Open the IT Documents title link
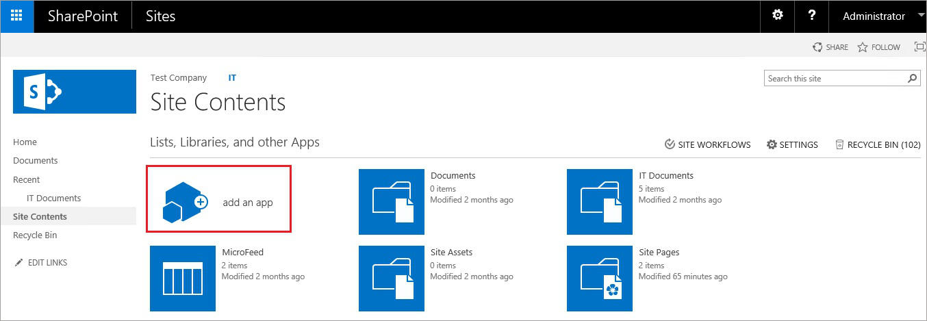This screenshot has width=927, height=321. [666, 176]
